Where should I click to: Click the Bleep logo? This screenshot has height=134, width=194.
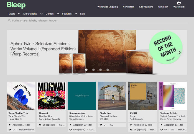(x=16, y=5)
